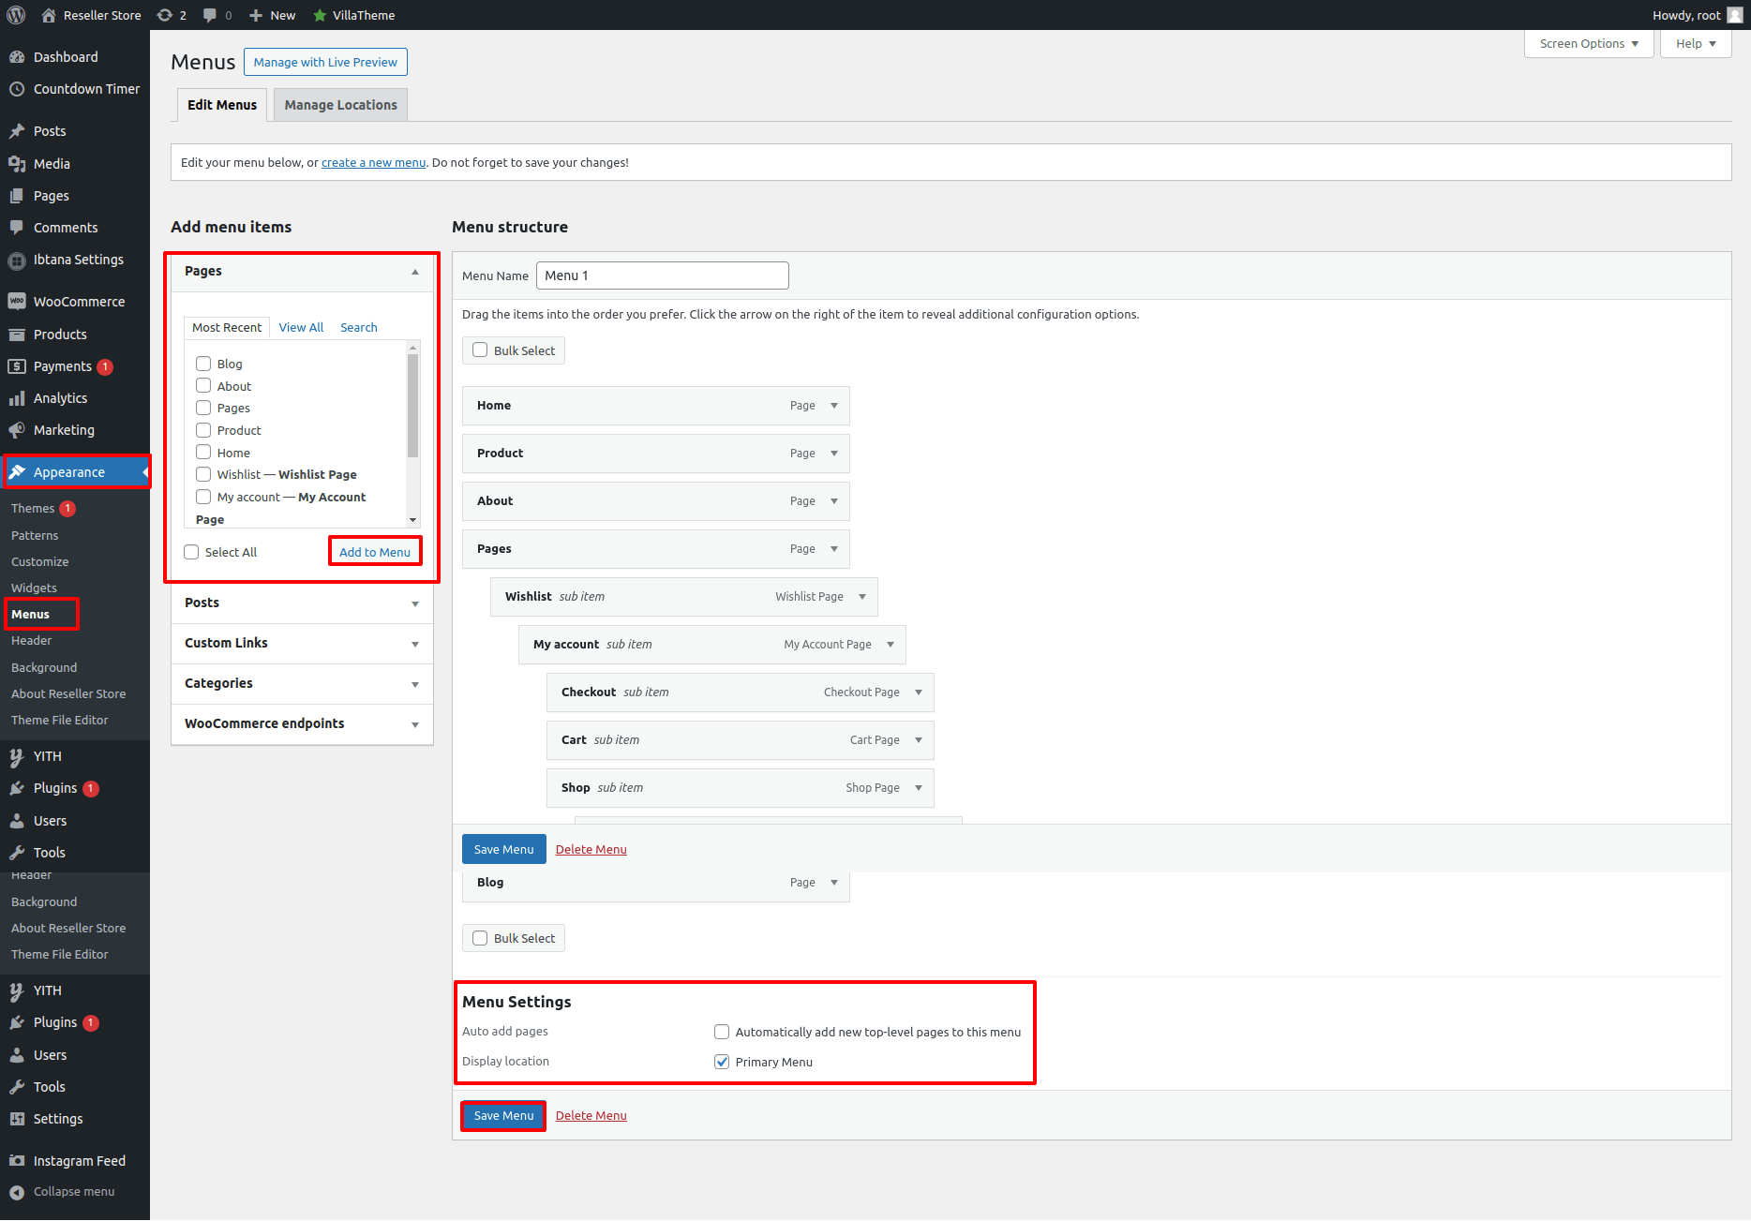Click the Countdown Timer clock icon

17,89
